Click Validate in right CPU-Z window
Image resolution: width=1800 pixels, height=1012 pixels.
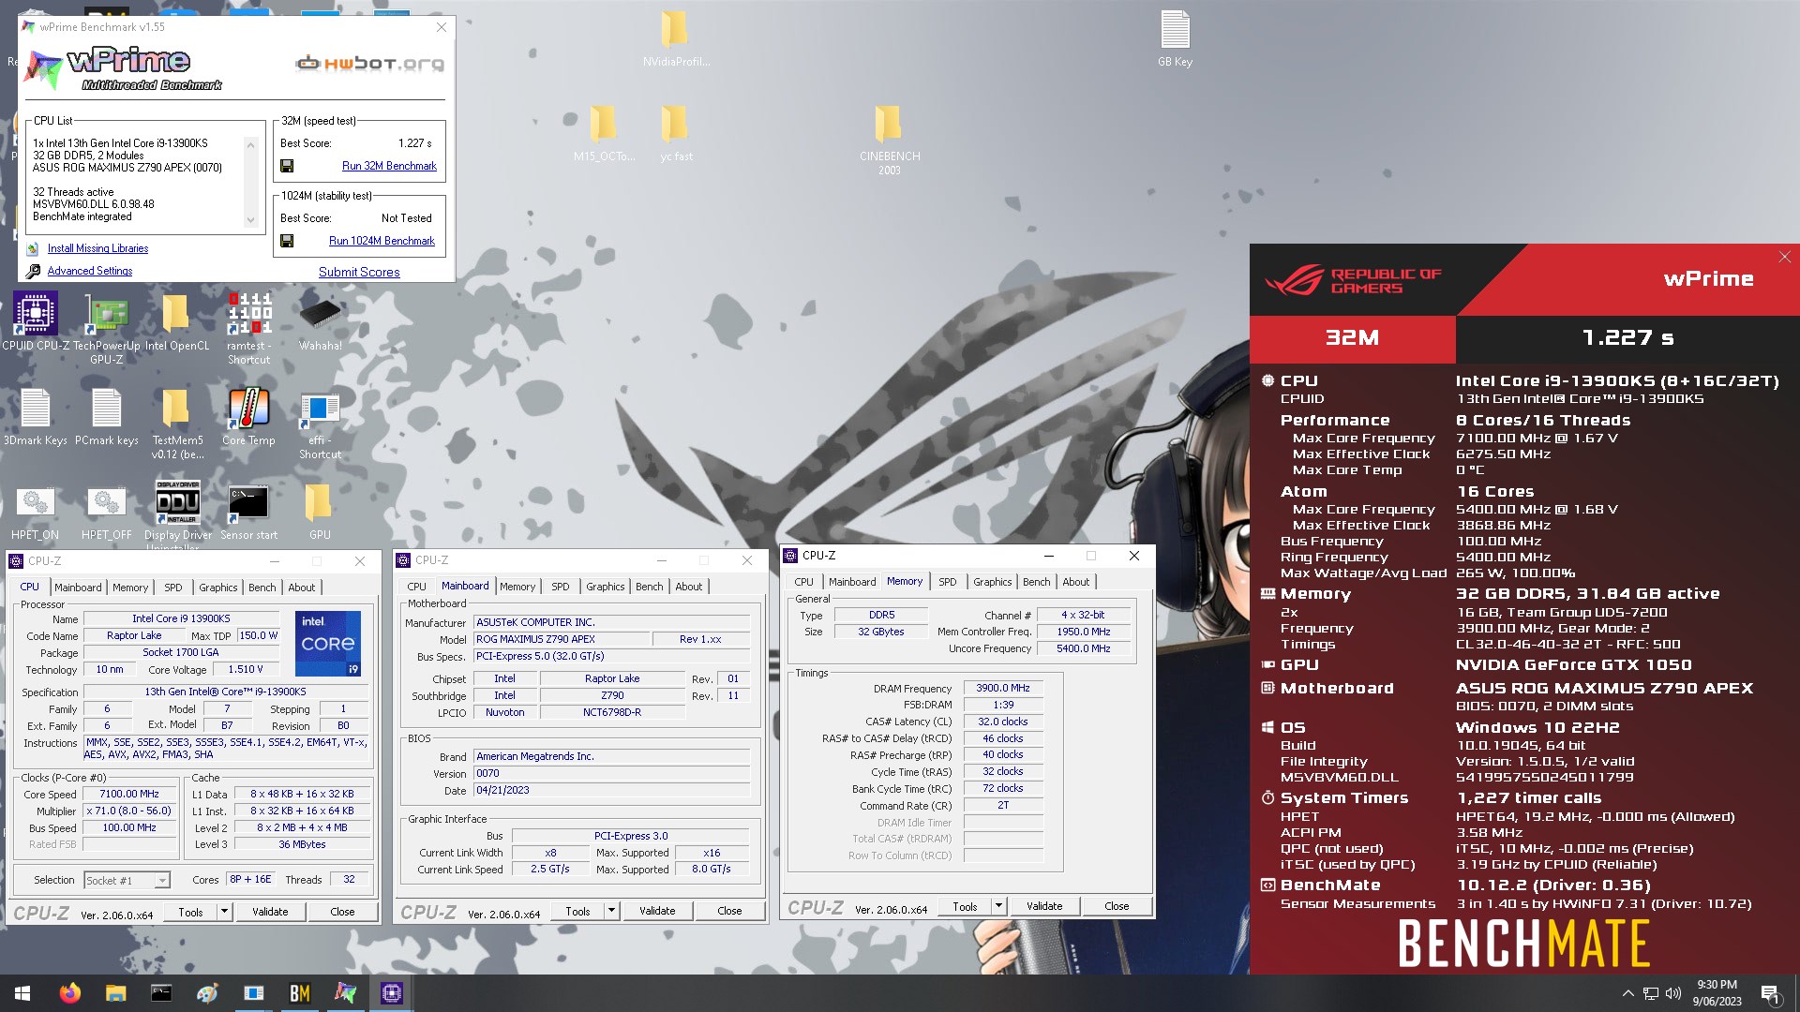(1044, 906)
